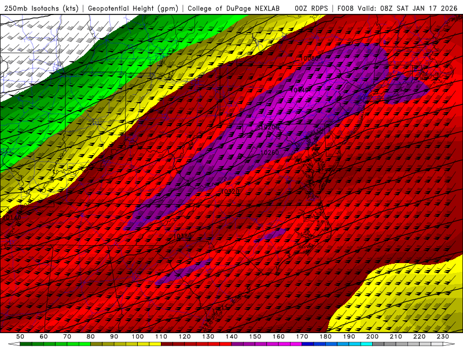Click the "Geopotential Height (gpm)" header label
Viewport: 463px width, 347px height.
133,8
